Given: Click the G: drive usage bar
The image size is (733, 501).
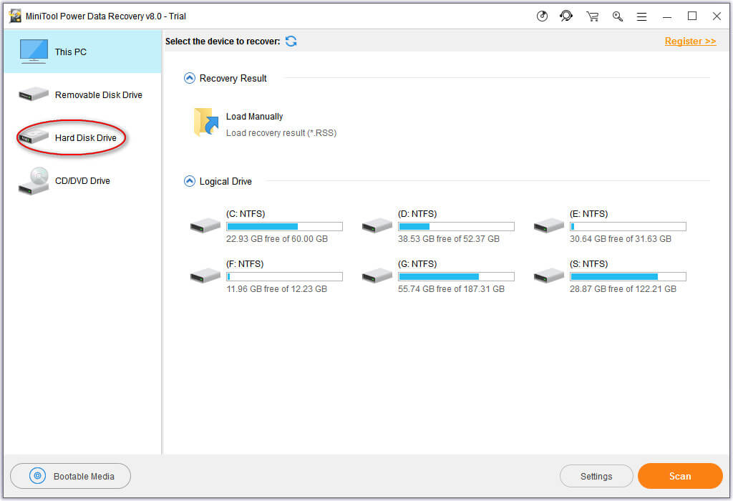Looking at the screenshot, I should tap(456, 277).
